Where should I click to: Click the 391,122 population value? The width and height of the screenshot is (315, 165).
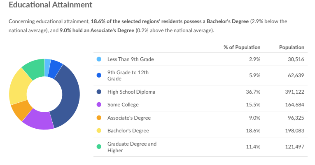coord(294,92)
